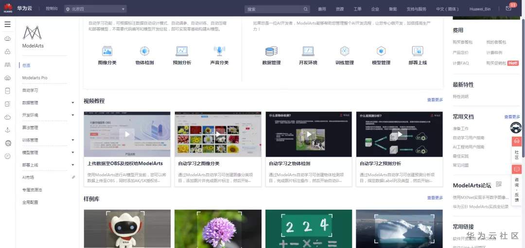The image size is (525, 248).
Task: Open the robot mascot sample thumbnail
Action: pos(127,229)
